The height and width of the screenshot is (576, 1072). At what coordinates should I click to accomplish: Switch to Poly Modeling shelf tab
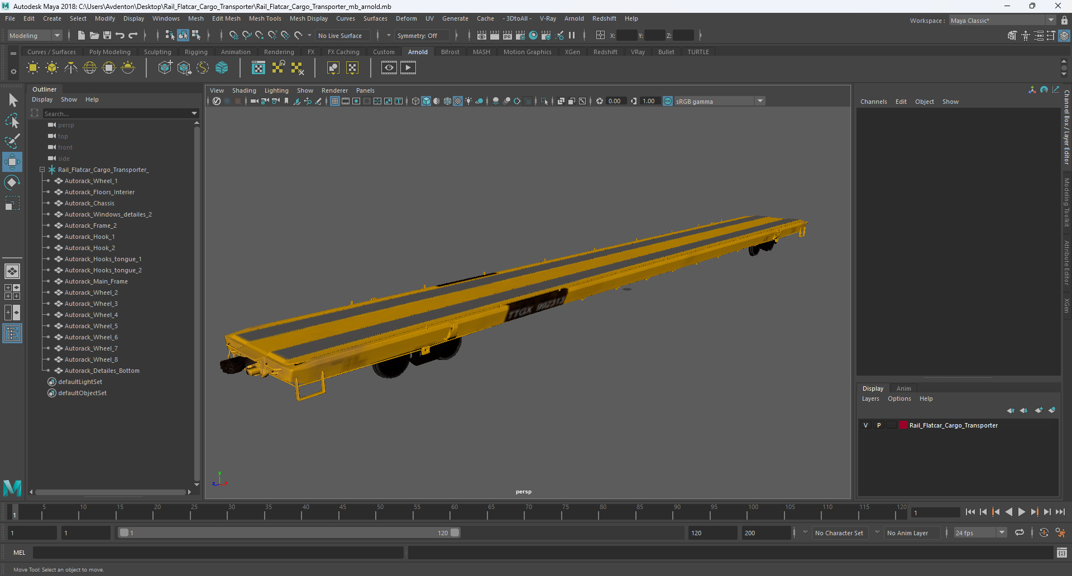tap(109, 52)
